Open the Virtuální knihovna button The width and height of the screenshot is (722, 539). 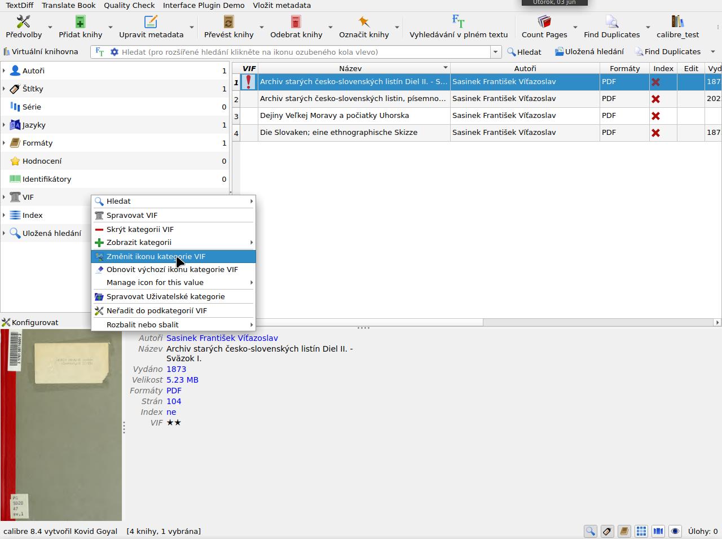tap(41, 51)
